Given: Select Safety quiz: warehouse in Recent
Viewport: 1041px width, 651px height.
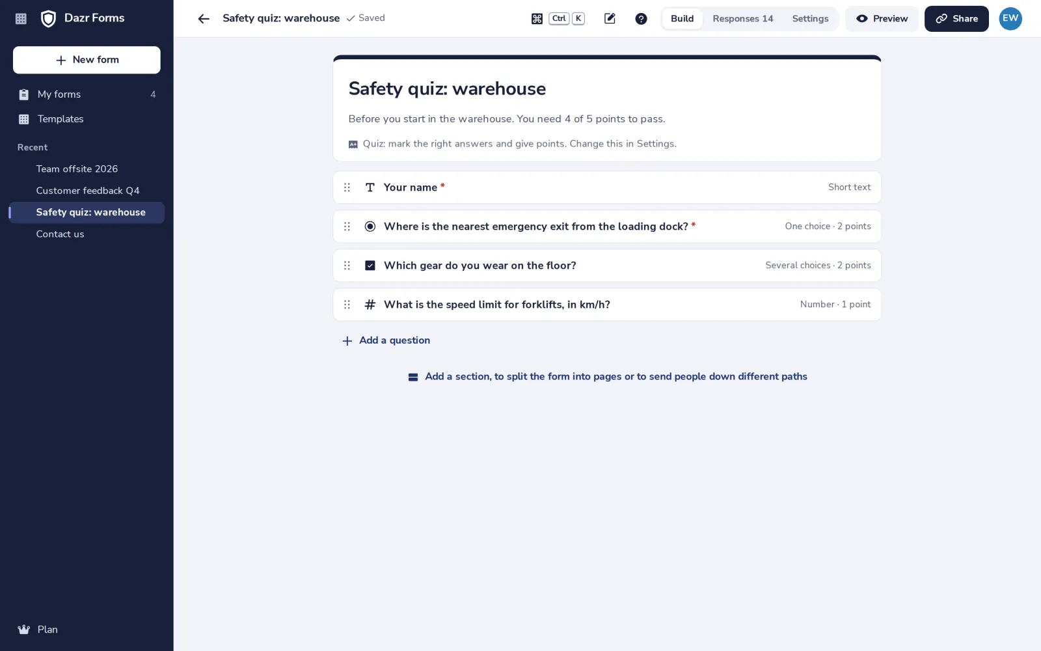Looking at the screenshot, I should coord(87,212).
